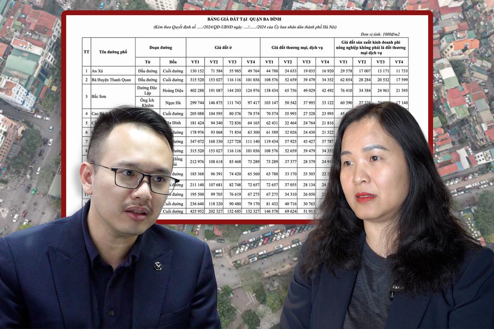Select the 'Giá đất ở' column group header
Screen dimensions: 494x329
click(223, 47)
